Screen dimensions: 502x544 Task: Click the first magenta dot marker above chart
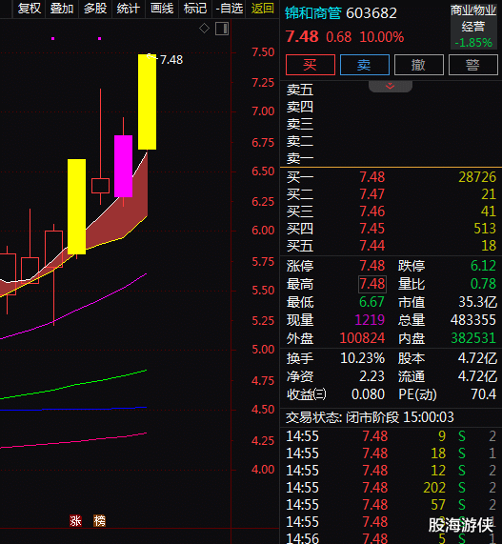click(52, 38)
